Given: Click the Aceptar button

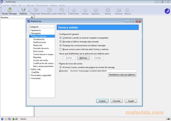Looking at the screenshot, I should tap(102, 101).
